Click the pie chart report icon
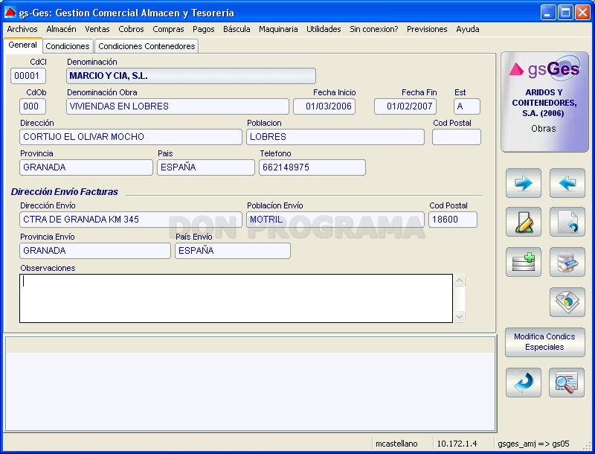Screen dimensions: 595x454 pos(567,302)
